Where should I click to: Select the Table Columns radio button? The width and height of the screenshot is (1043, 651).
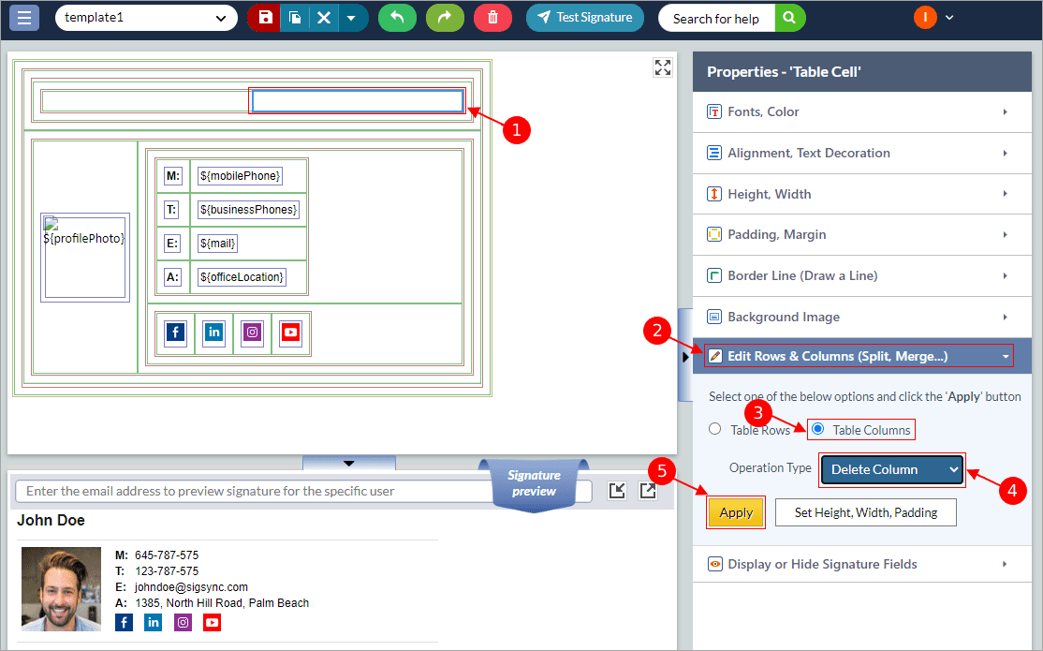[818, 429]
